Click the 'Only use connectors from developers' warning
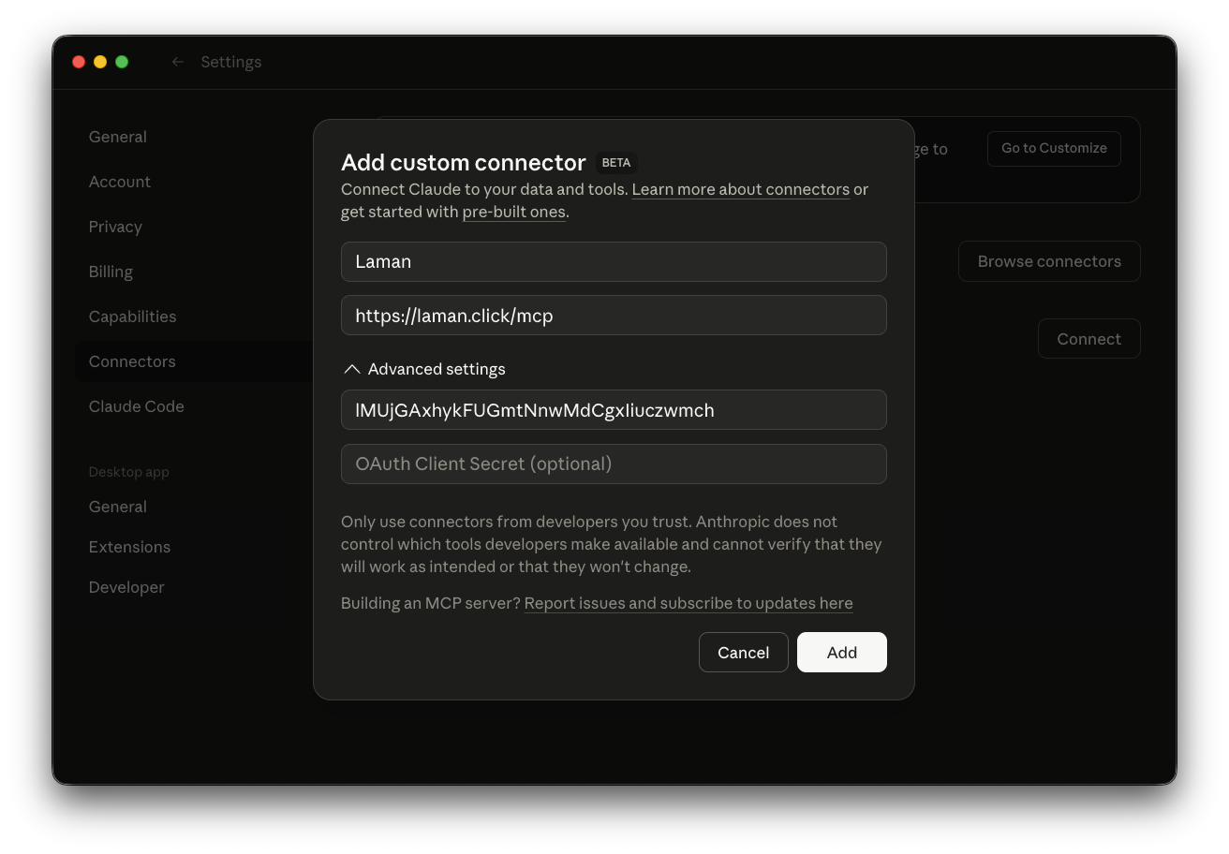The image size is (1229, 854). coord(612,544)
